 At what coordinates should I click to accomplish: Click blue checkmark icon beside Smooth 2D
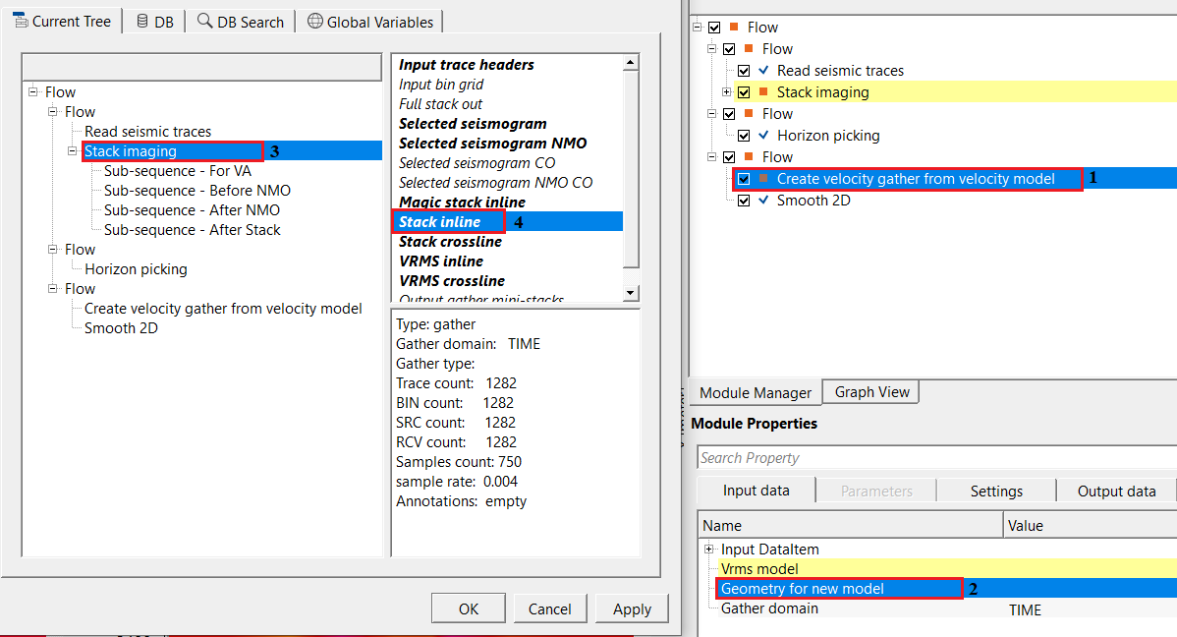[763, 201]
